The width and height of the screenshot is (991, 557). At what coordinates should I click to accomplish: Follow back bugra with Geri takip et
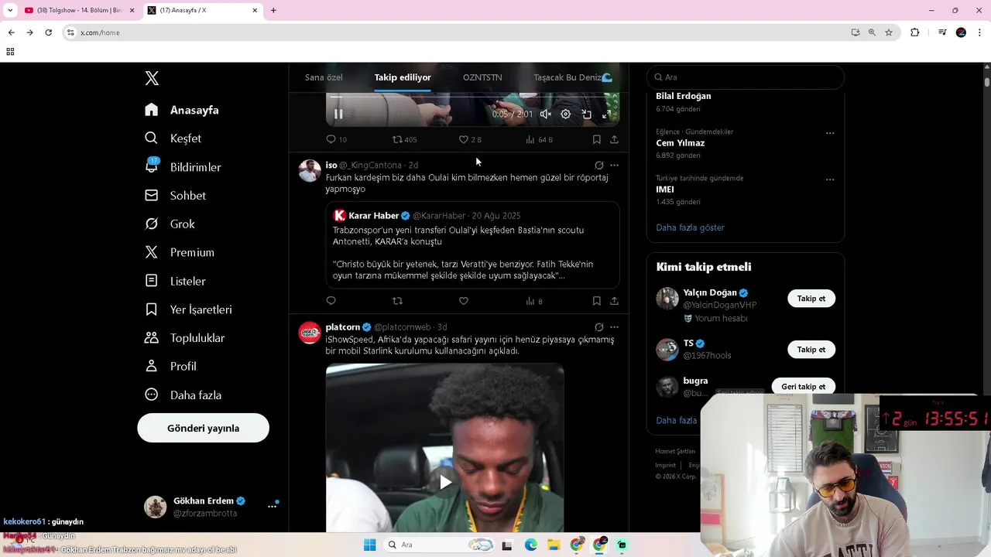(803, 386)
